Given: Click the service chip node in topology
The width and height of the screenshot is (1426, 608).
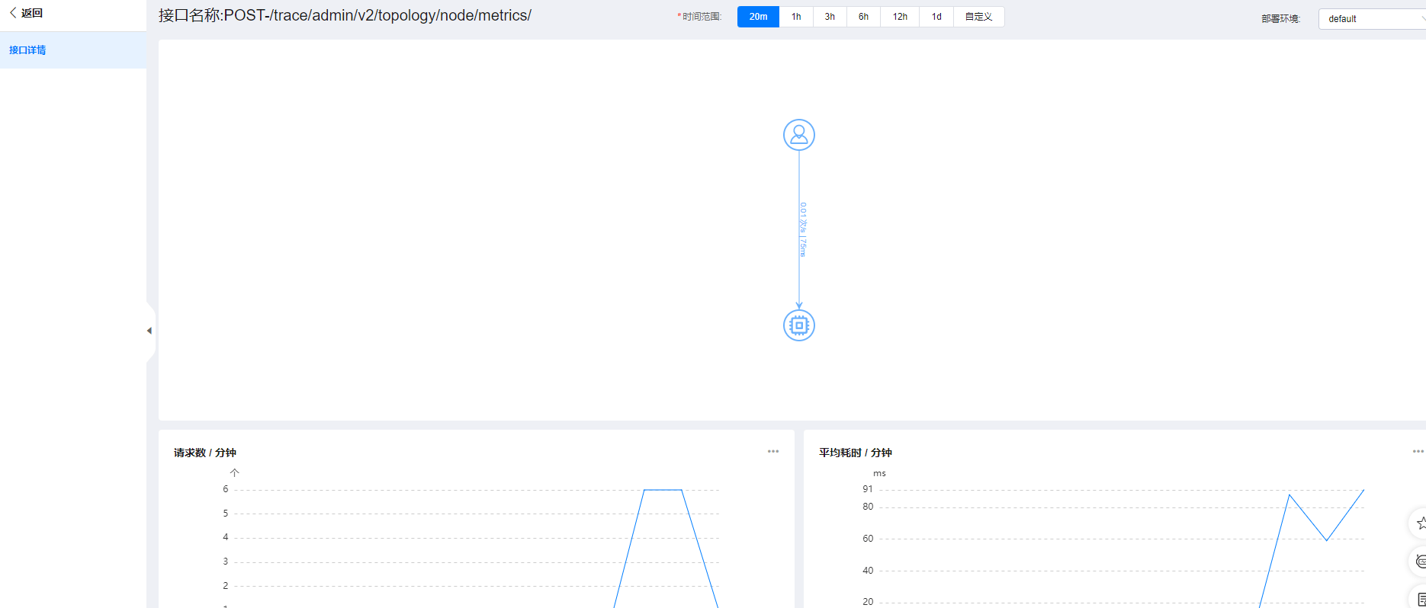Looking at the screenshot, I should [798, 325].
